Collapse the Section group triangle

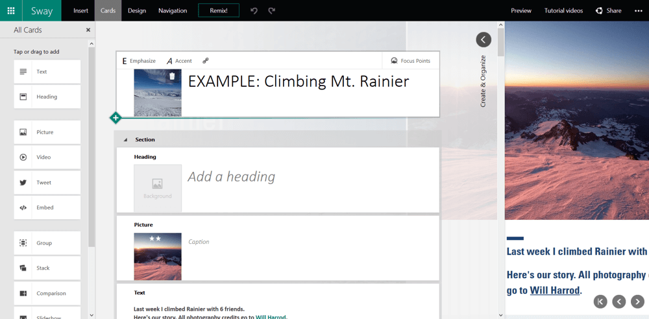tap(126, 140)
